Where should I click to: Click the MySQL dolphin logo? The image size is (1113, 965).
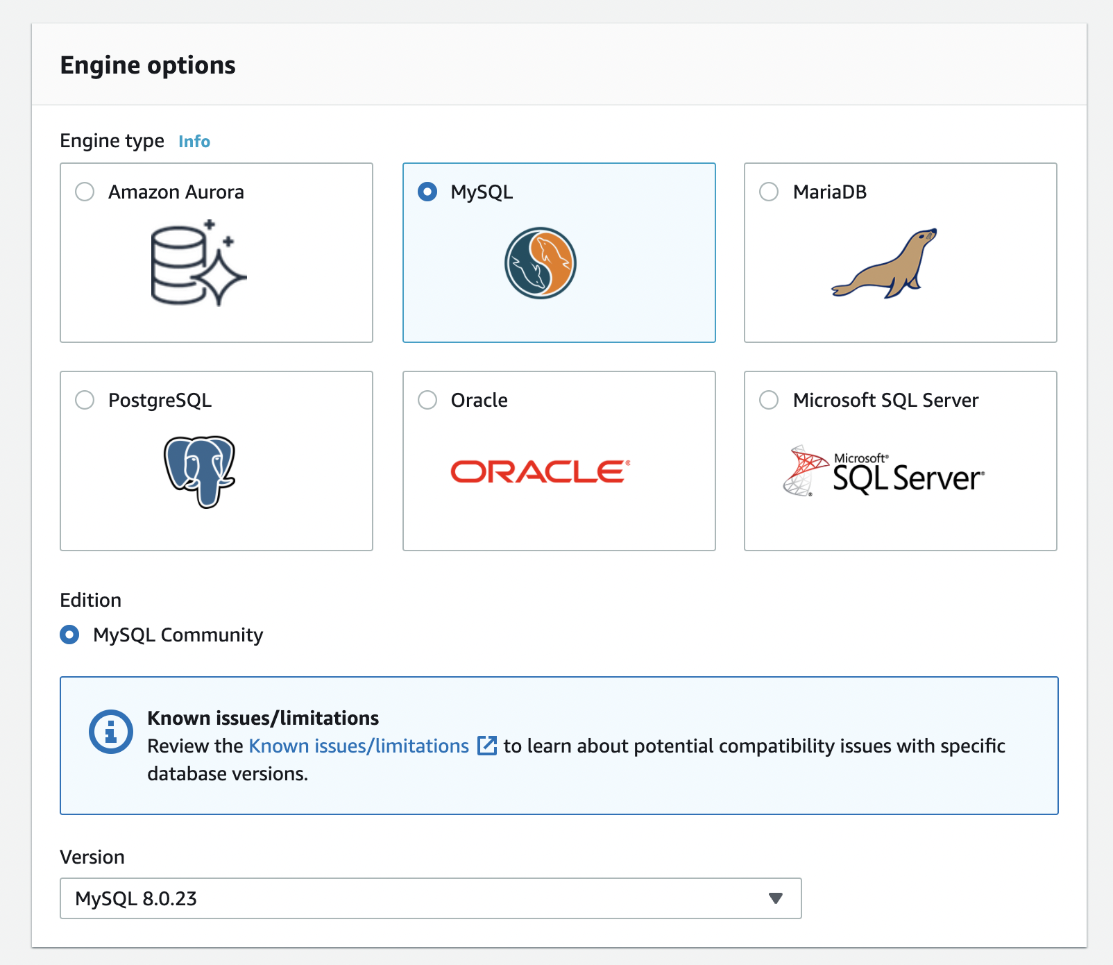tap(541, 263)
